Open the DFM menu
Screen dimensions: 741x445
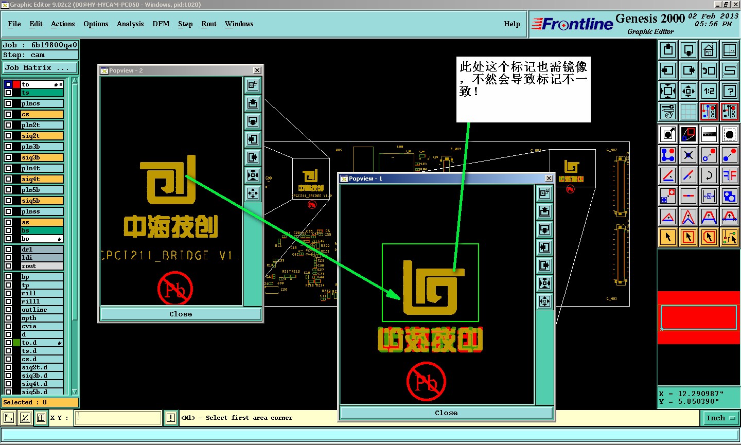pyautogui.click(x=161, y=24)
